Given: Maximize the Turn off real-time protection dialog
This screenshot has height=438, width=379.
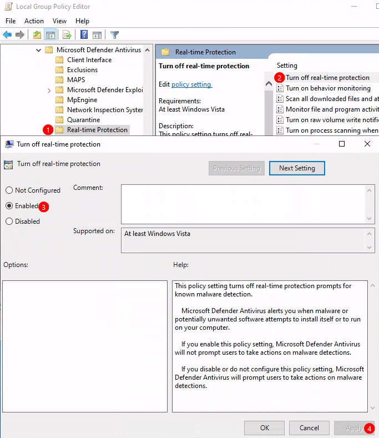Looking at the screenshot, I should click(342, 144).
